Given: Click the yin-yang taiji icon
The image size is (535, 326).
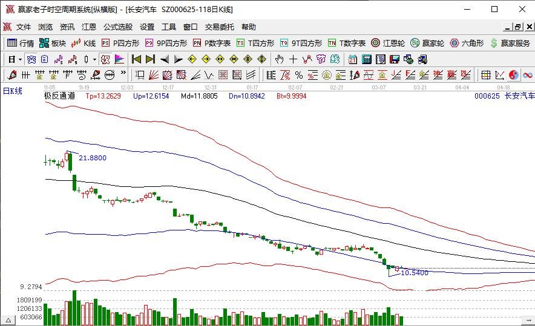Looking at the screenshot, I should point(513,74).
